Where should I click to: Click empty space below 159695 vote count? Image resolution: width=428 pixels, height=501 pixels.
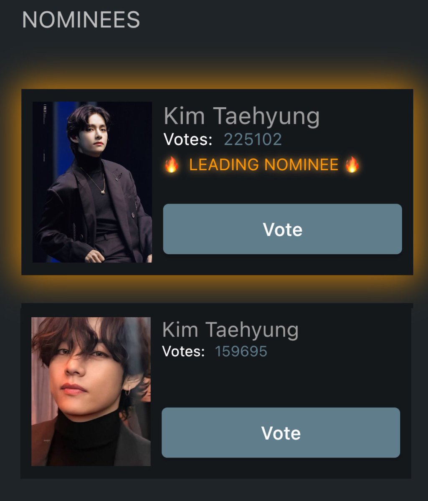pyautogui.click(x=281, y=382)
